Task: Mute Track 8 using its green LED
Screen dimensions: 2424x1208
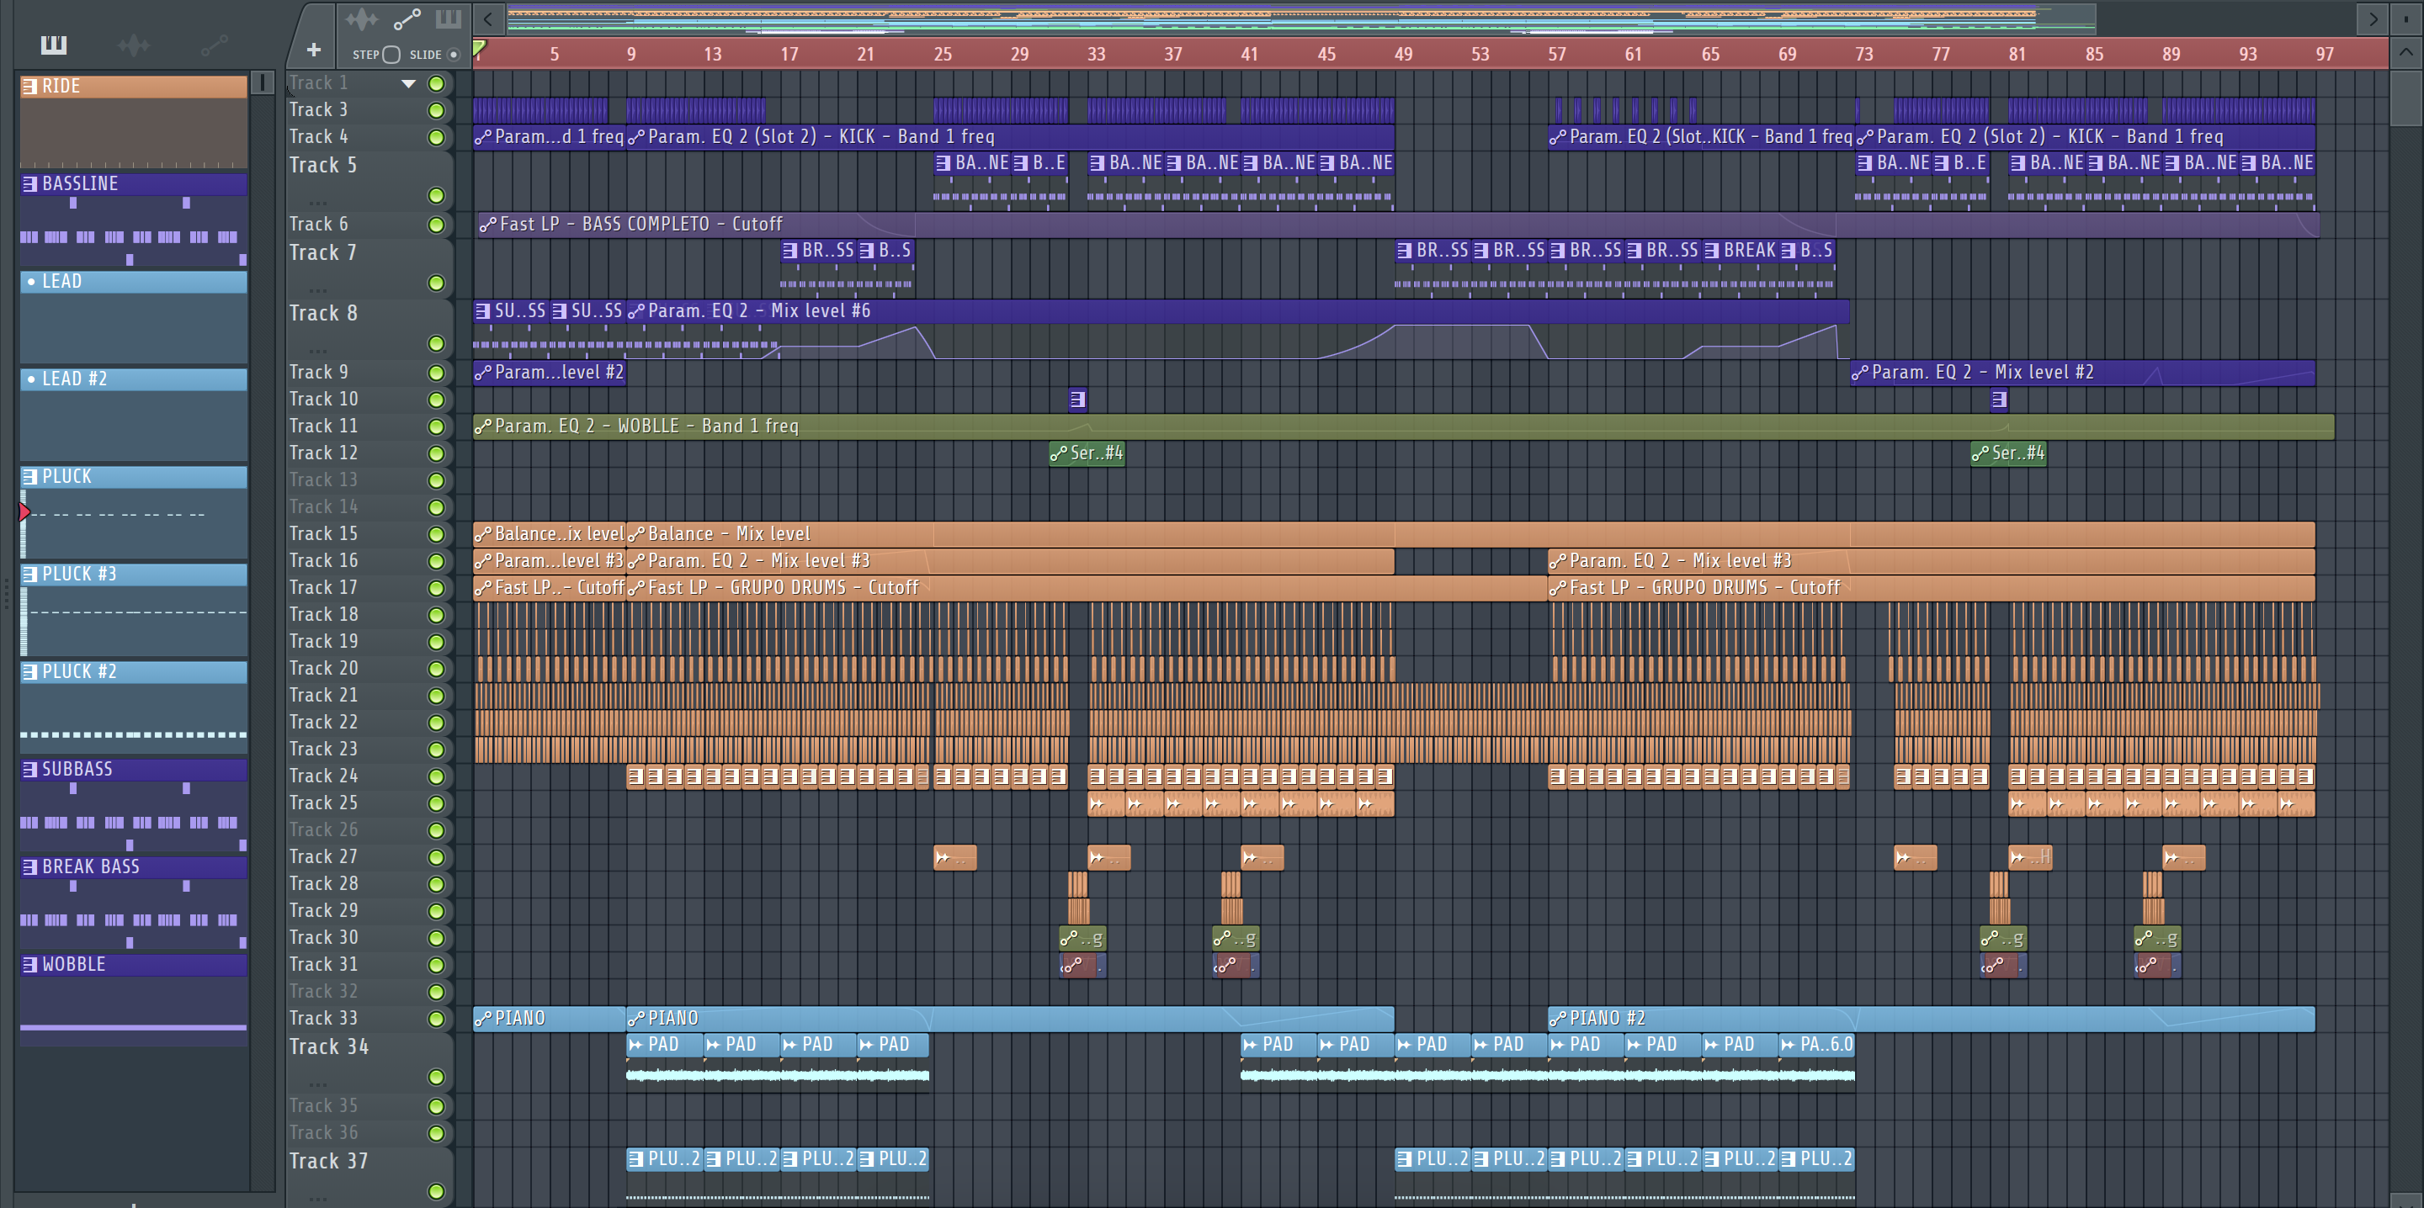Action: (x=437, y=343)
